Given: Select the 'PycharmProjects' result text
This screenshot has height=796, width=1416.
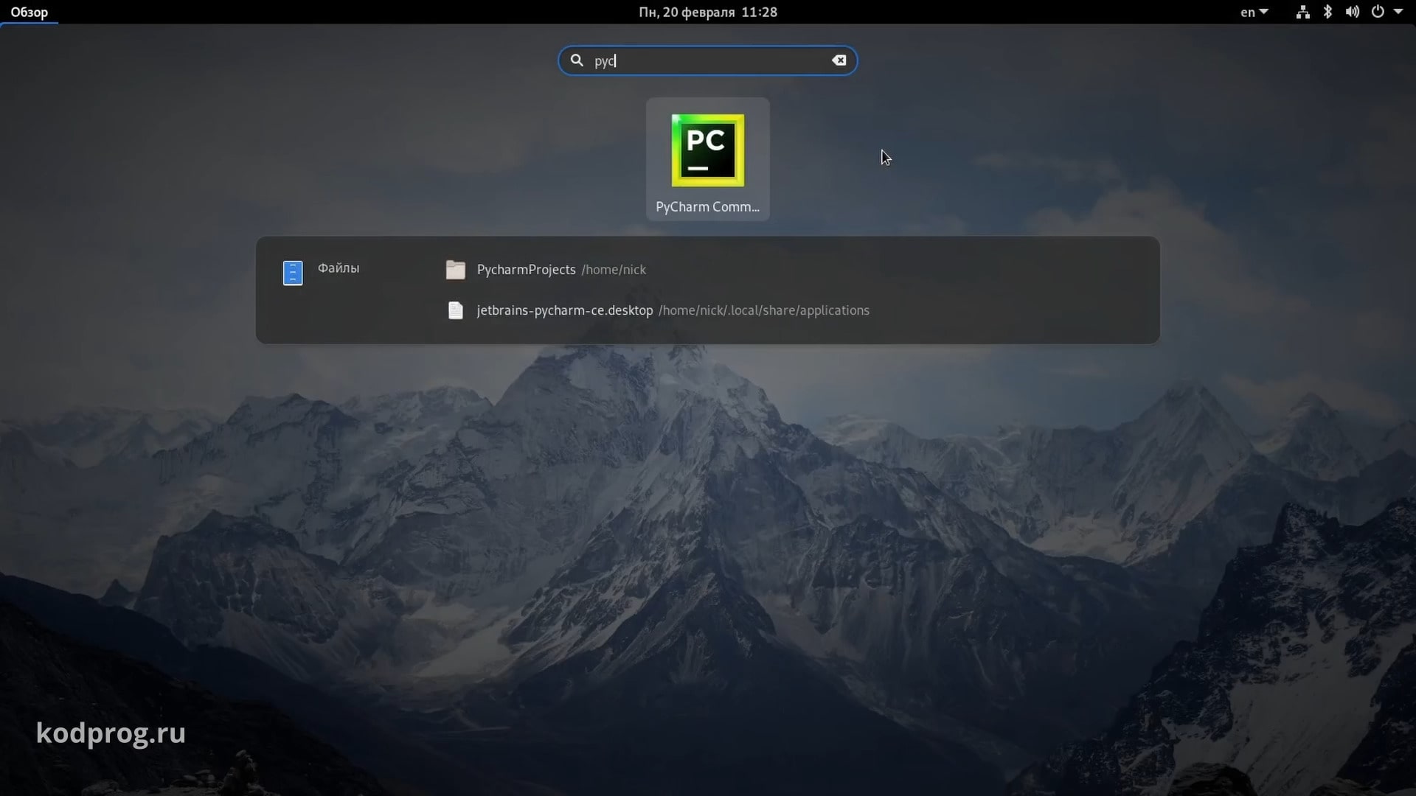Looking at the screenshot, I should [526, 270].
